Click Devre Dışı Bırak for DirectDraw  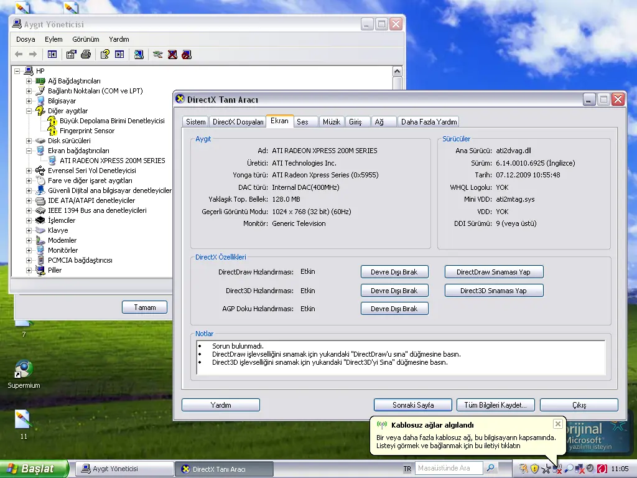394,272
